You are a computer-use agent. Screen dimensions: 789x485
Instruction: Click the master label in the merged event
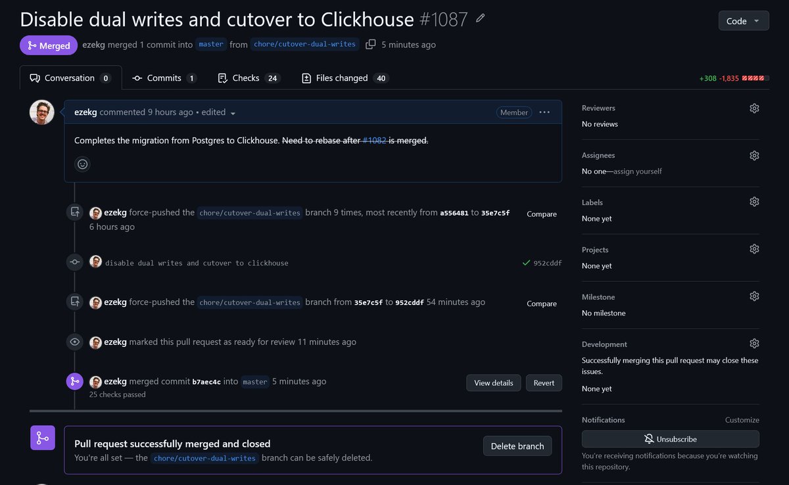pos(255,382)
